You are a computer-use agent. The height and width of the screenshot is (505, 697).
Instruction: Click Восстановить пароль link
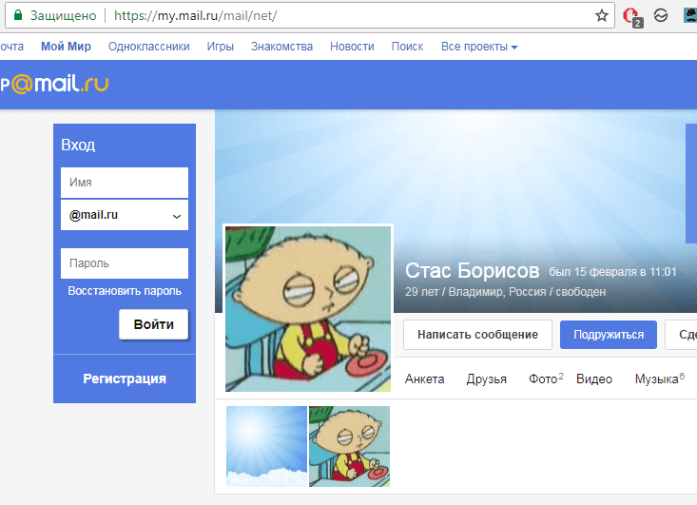125,291
